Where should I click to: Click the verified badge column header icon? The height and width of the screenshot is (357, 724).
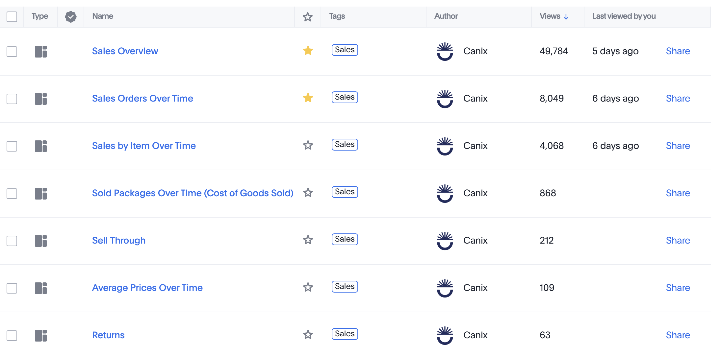tap(71, 16)
